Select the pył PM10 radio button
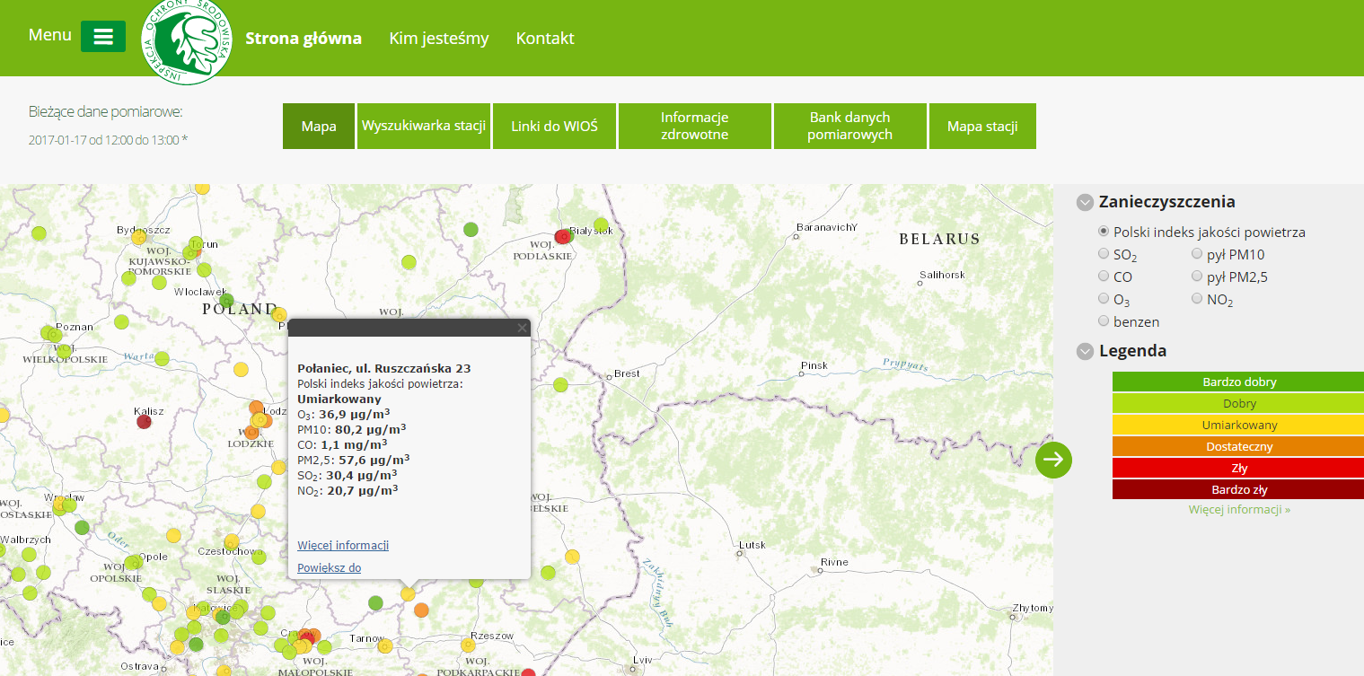The image size is (1364, 676). click(x=1197, y=255)
